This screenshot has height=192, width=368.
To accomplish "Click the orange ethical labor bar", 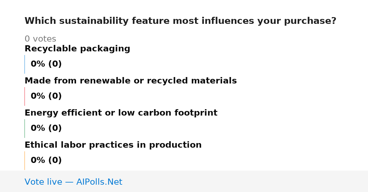I will click(25, 161).
